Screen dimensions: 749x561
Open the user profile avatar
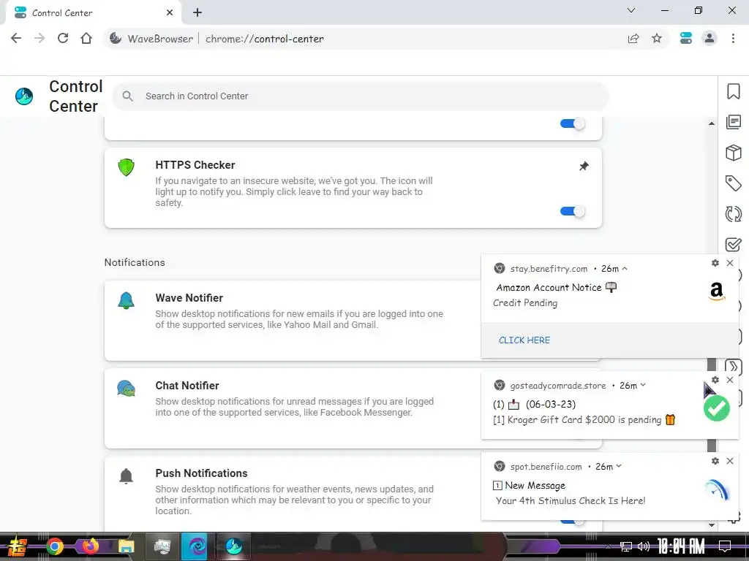(x=710, y=38)
